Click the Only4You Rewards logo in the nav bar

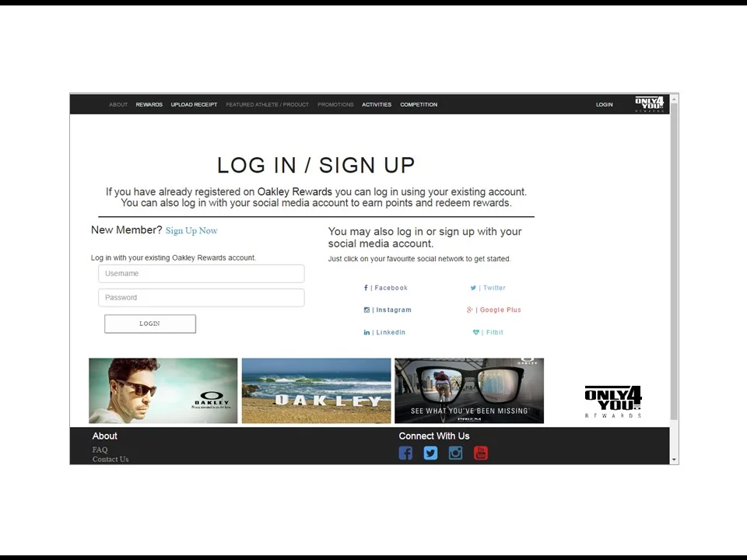pyautogui.click(x=649, y=104)
